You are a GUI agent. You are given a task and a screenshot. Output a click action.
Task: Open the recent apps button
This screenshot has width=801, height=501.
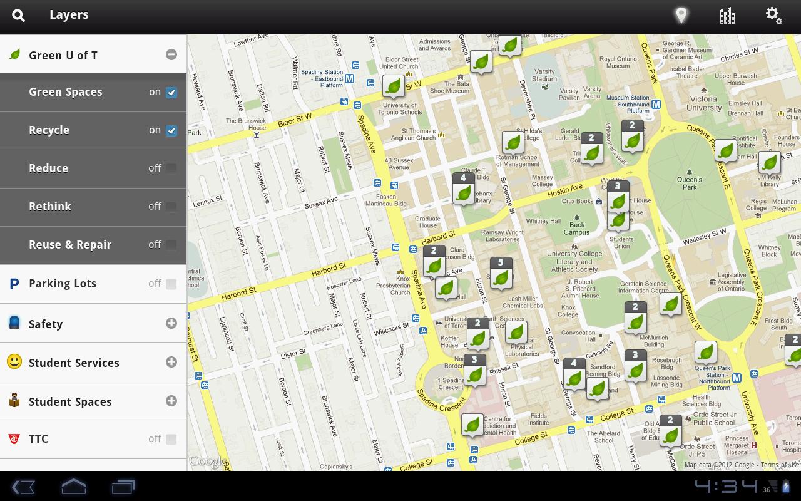coord(123,487)
